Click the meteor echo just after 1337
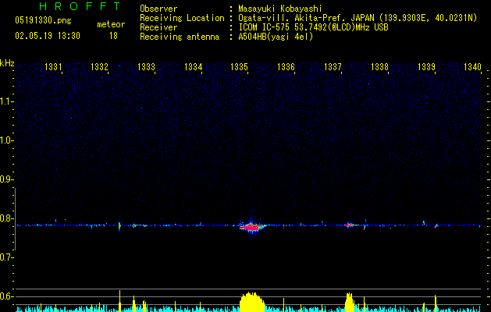 coord(350,225)
